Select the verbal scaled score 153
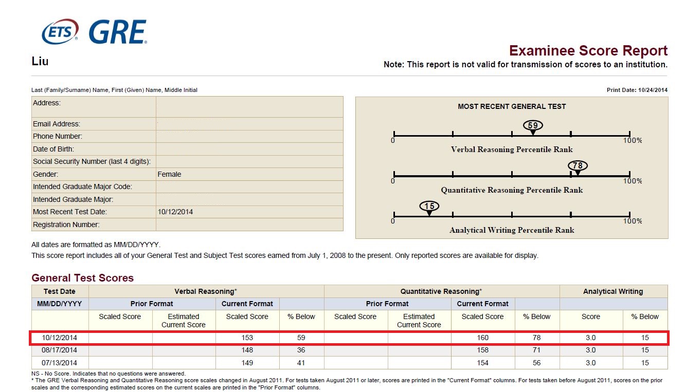Screen dimensions: 685x392 pyautogui.click(x=247, y=338)
